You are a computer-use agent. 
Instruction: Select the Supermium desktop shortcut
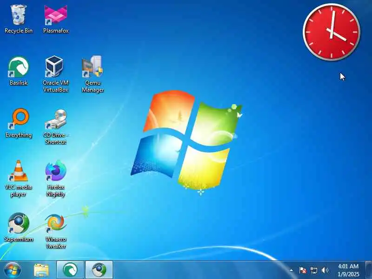pos(19,227)
